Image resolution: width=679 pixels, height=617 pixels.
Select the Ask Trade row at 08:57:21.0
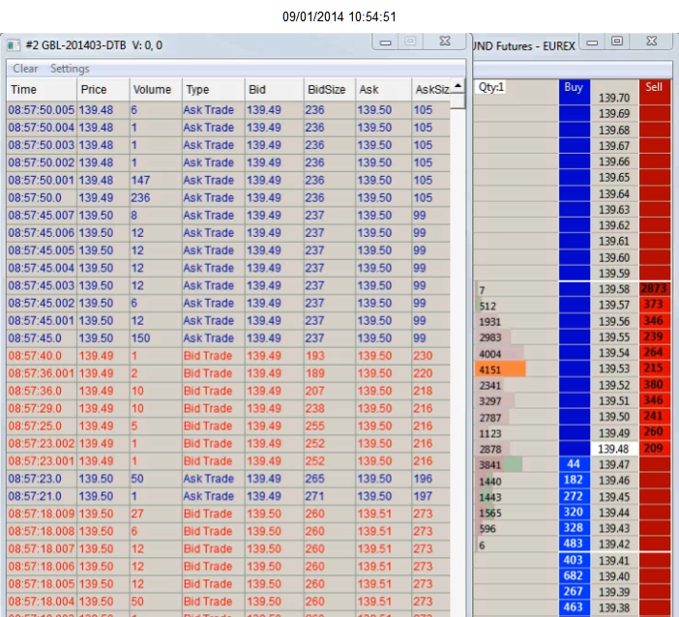[x=228, y=496]
